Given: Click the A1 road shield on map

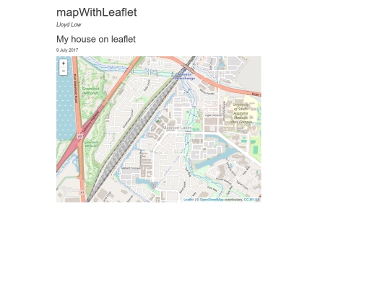Looking at the screenshot, I should tap(82, 193).
